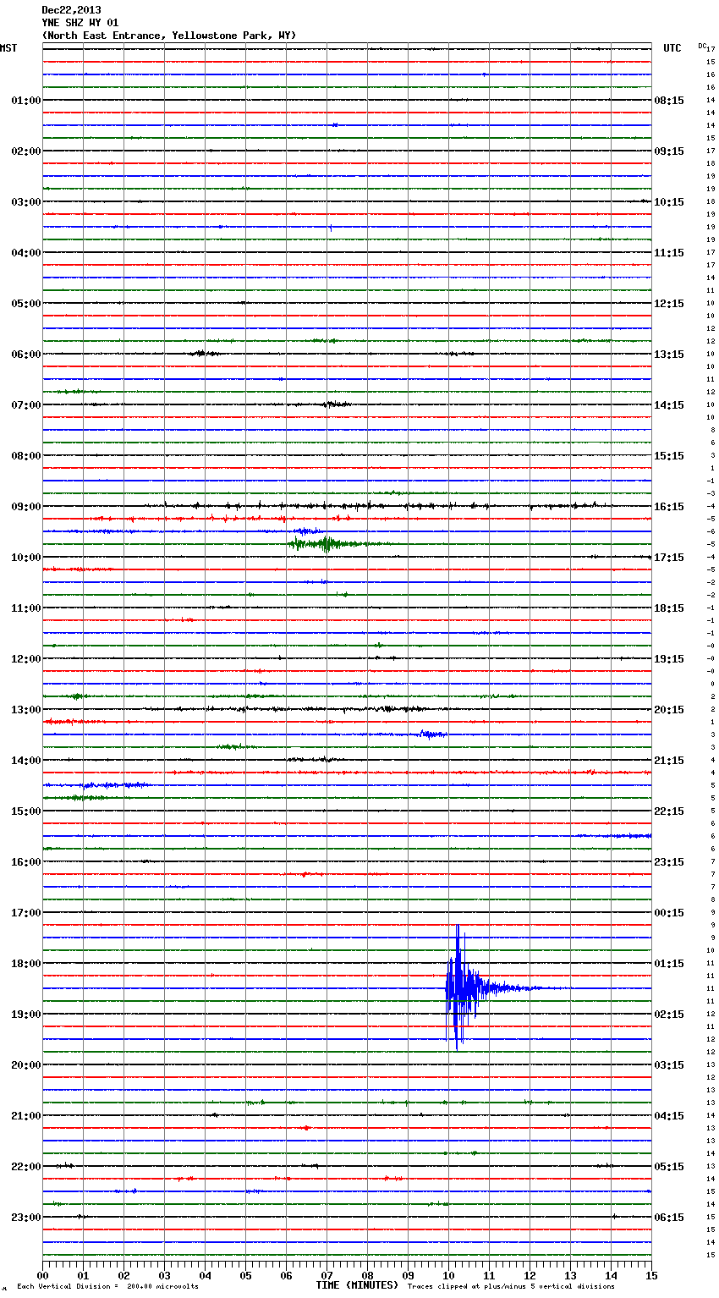Select the 00 minute tick label
The image size is (719, 1298).
tap(42, 1275)
